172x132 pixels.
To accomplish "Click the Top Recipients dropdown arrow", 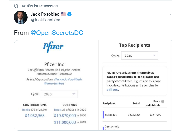I will (154, 55).
